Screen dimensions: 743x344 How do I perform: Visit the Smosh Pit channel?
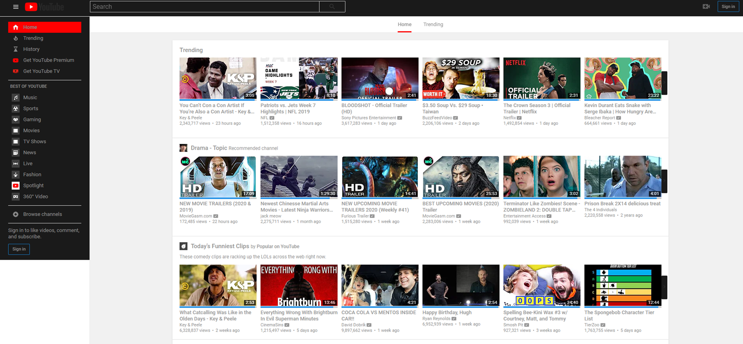tap(513, 325)
